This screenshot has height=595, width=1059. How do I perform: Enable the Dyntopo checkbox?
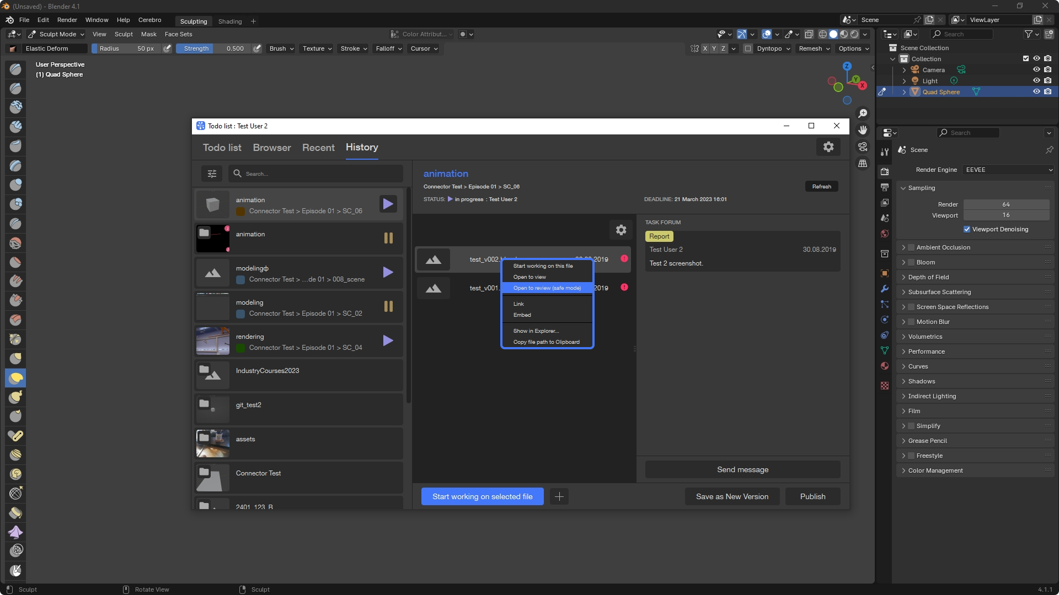coord(748,48)
